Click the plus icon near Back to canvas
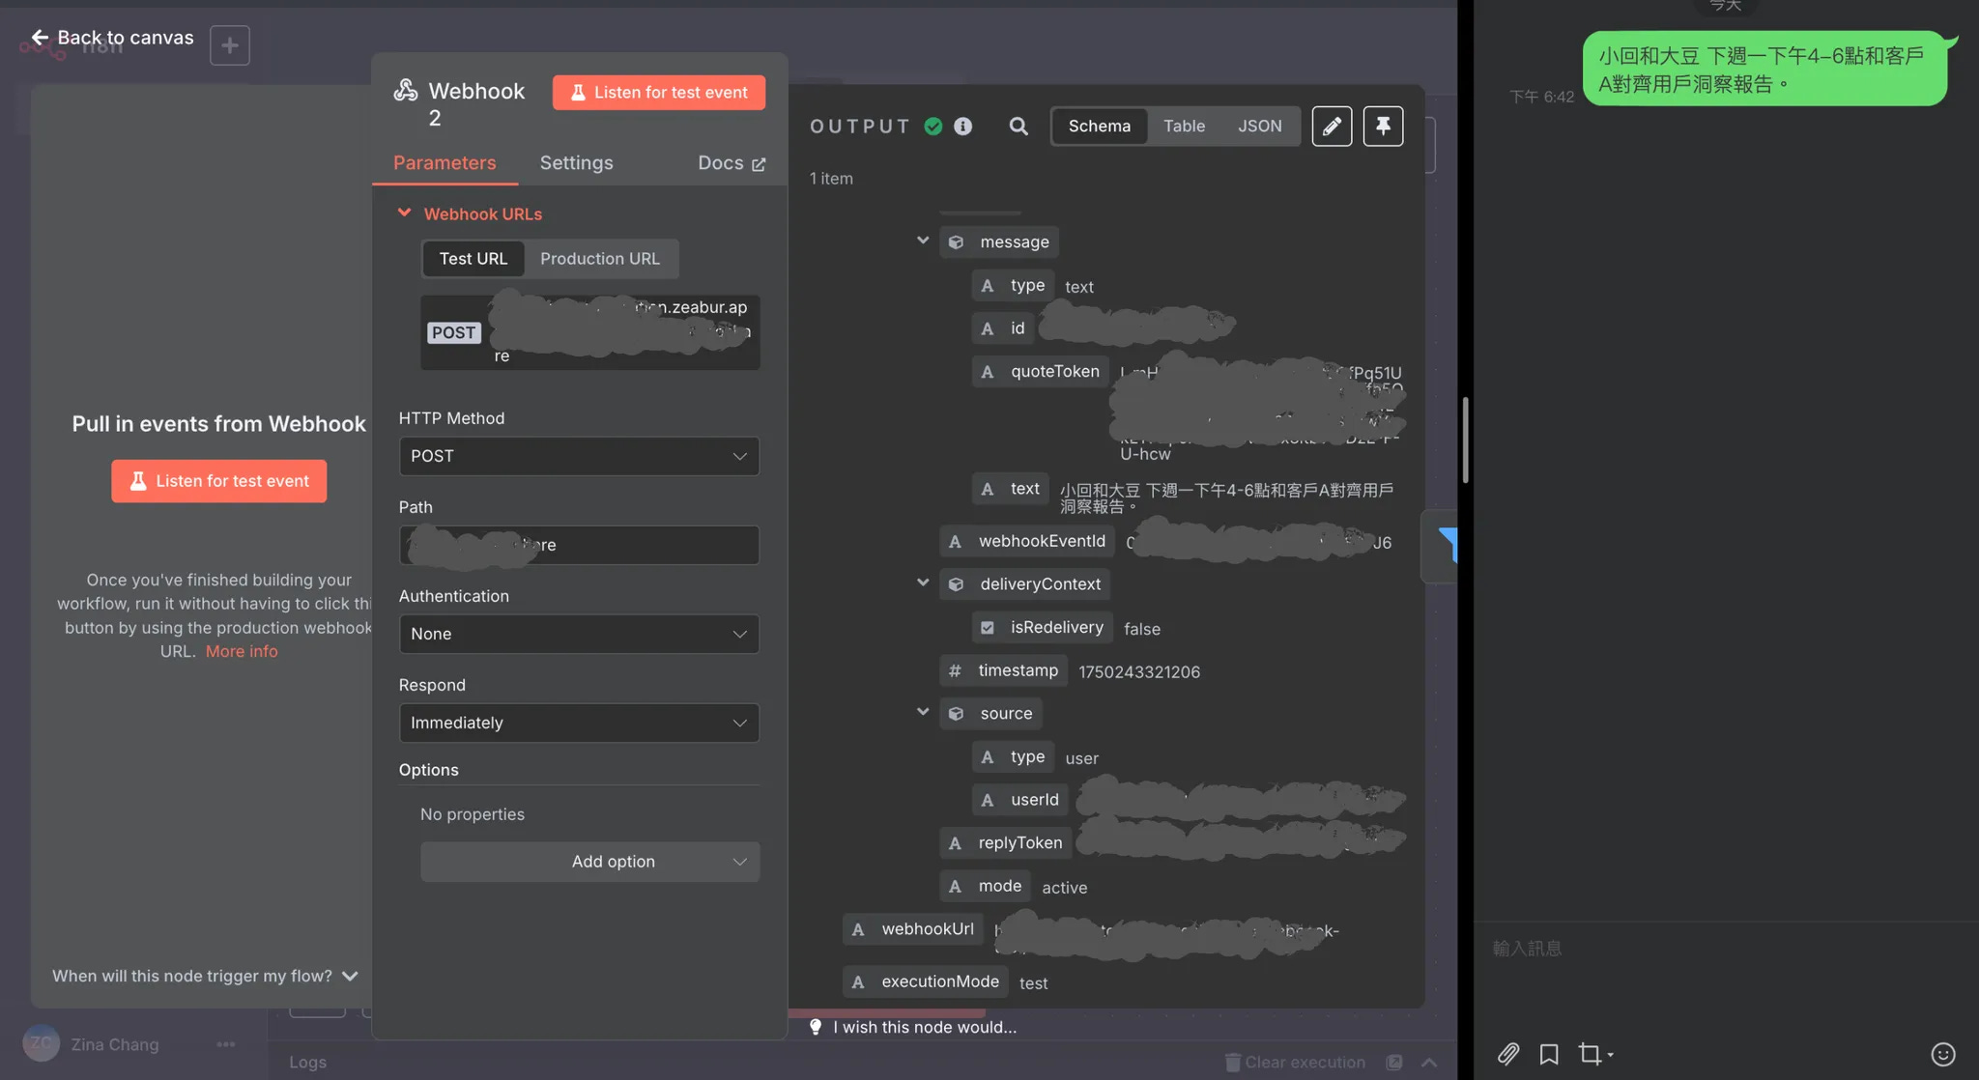 coord(229,45)
